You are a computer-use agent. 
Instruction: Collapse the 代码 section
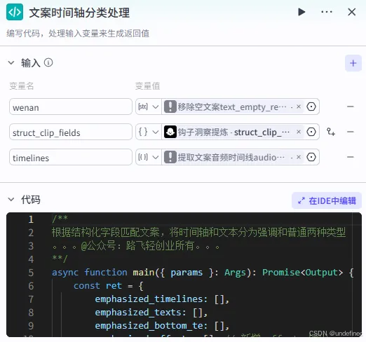[11, 200]
